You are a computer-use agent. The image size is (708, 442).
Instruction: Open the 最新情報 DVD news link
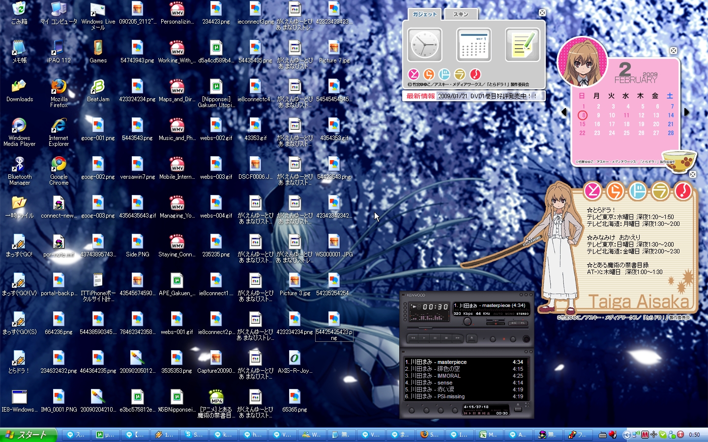487,96
